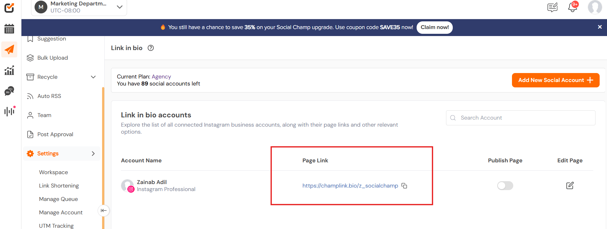Click the sidebar orange scrollbar
Image resolution: width=607 pixels, height=229 pixels.
[x=103, y=158]
